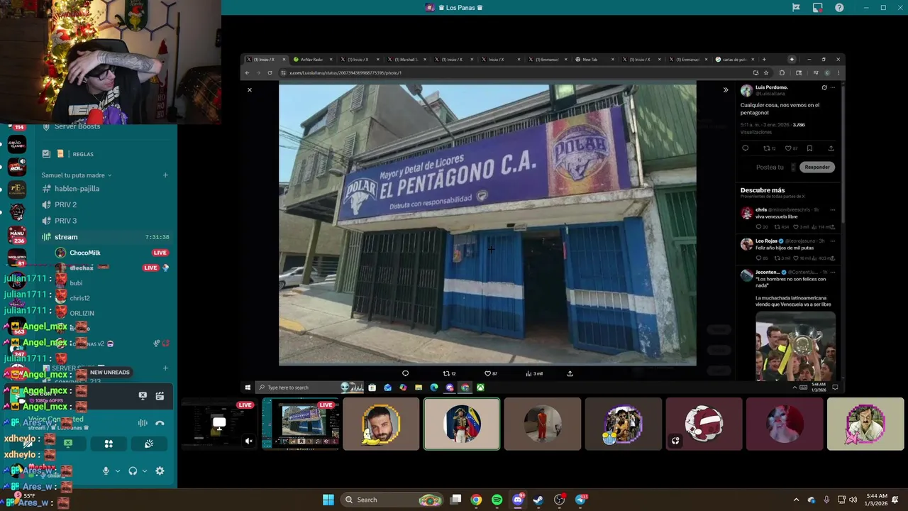Join the PRIV 3 voice channel
The image size is (908, 511).
click(65, 221)
